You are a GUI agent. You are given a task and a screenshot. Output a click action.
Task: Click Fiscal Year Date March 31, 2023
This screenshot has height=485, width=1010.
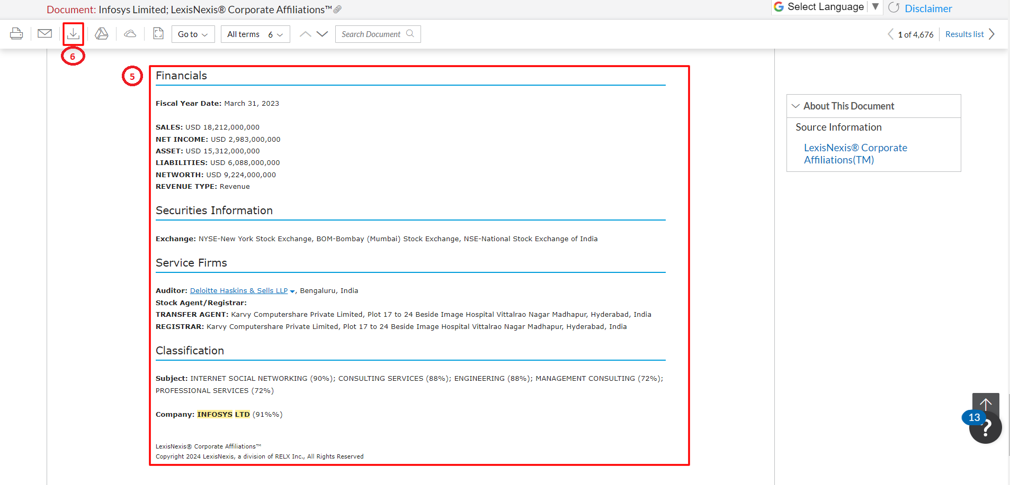(x=217, y=104)
